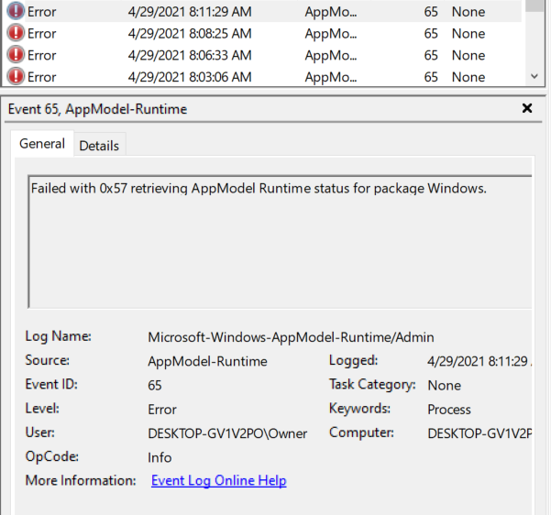Click the Error label in 8:11:29 AM row
This screenshot has width=551, height=515.
(x=42, y=12)
